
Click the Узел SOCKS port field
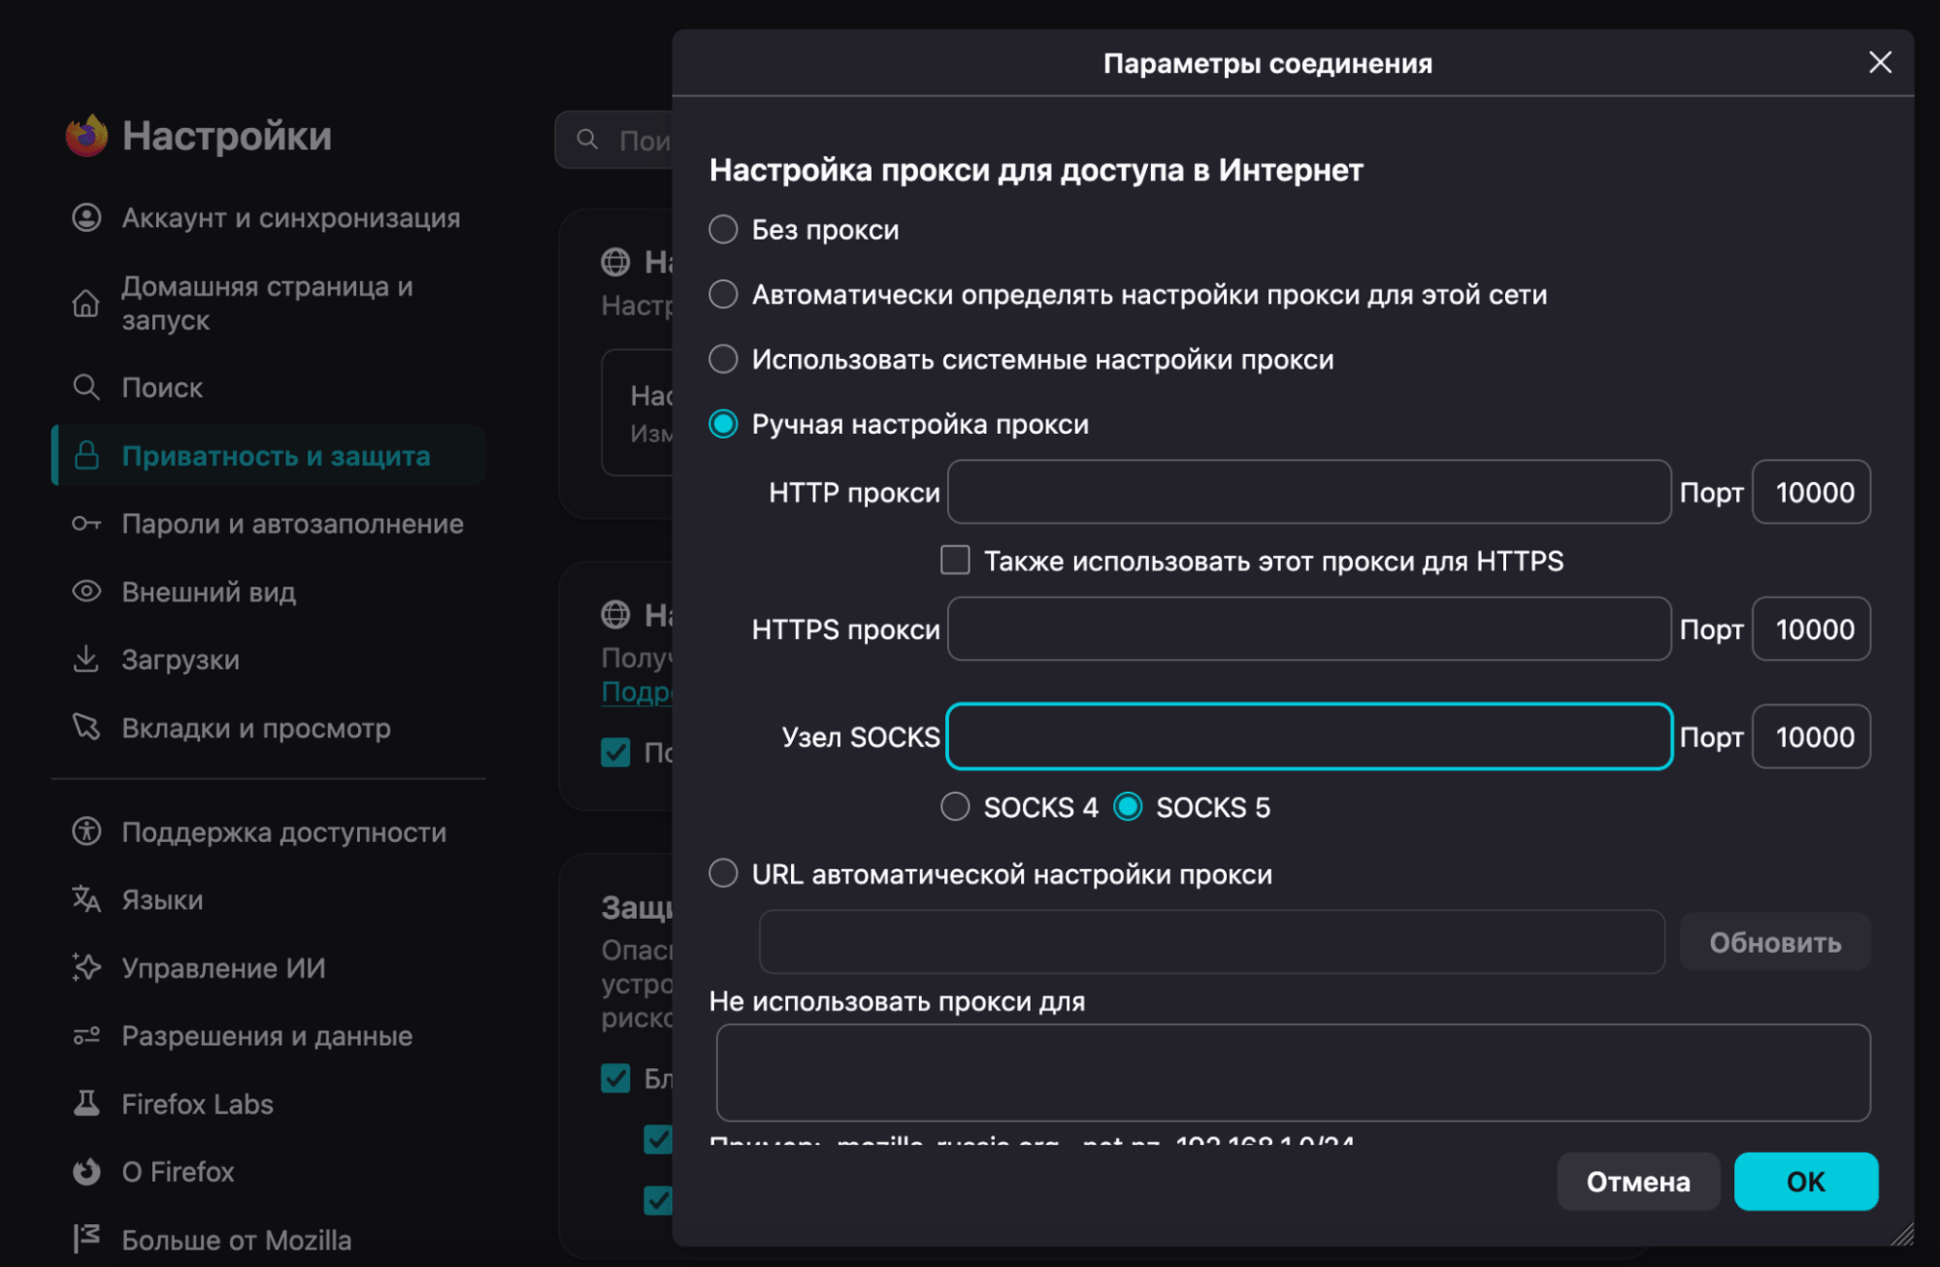pyautogui.click(x=1811, y=736)
